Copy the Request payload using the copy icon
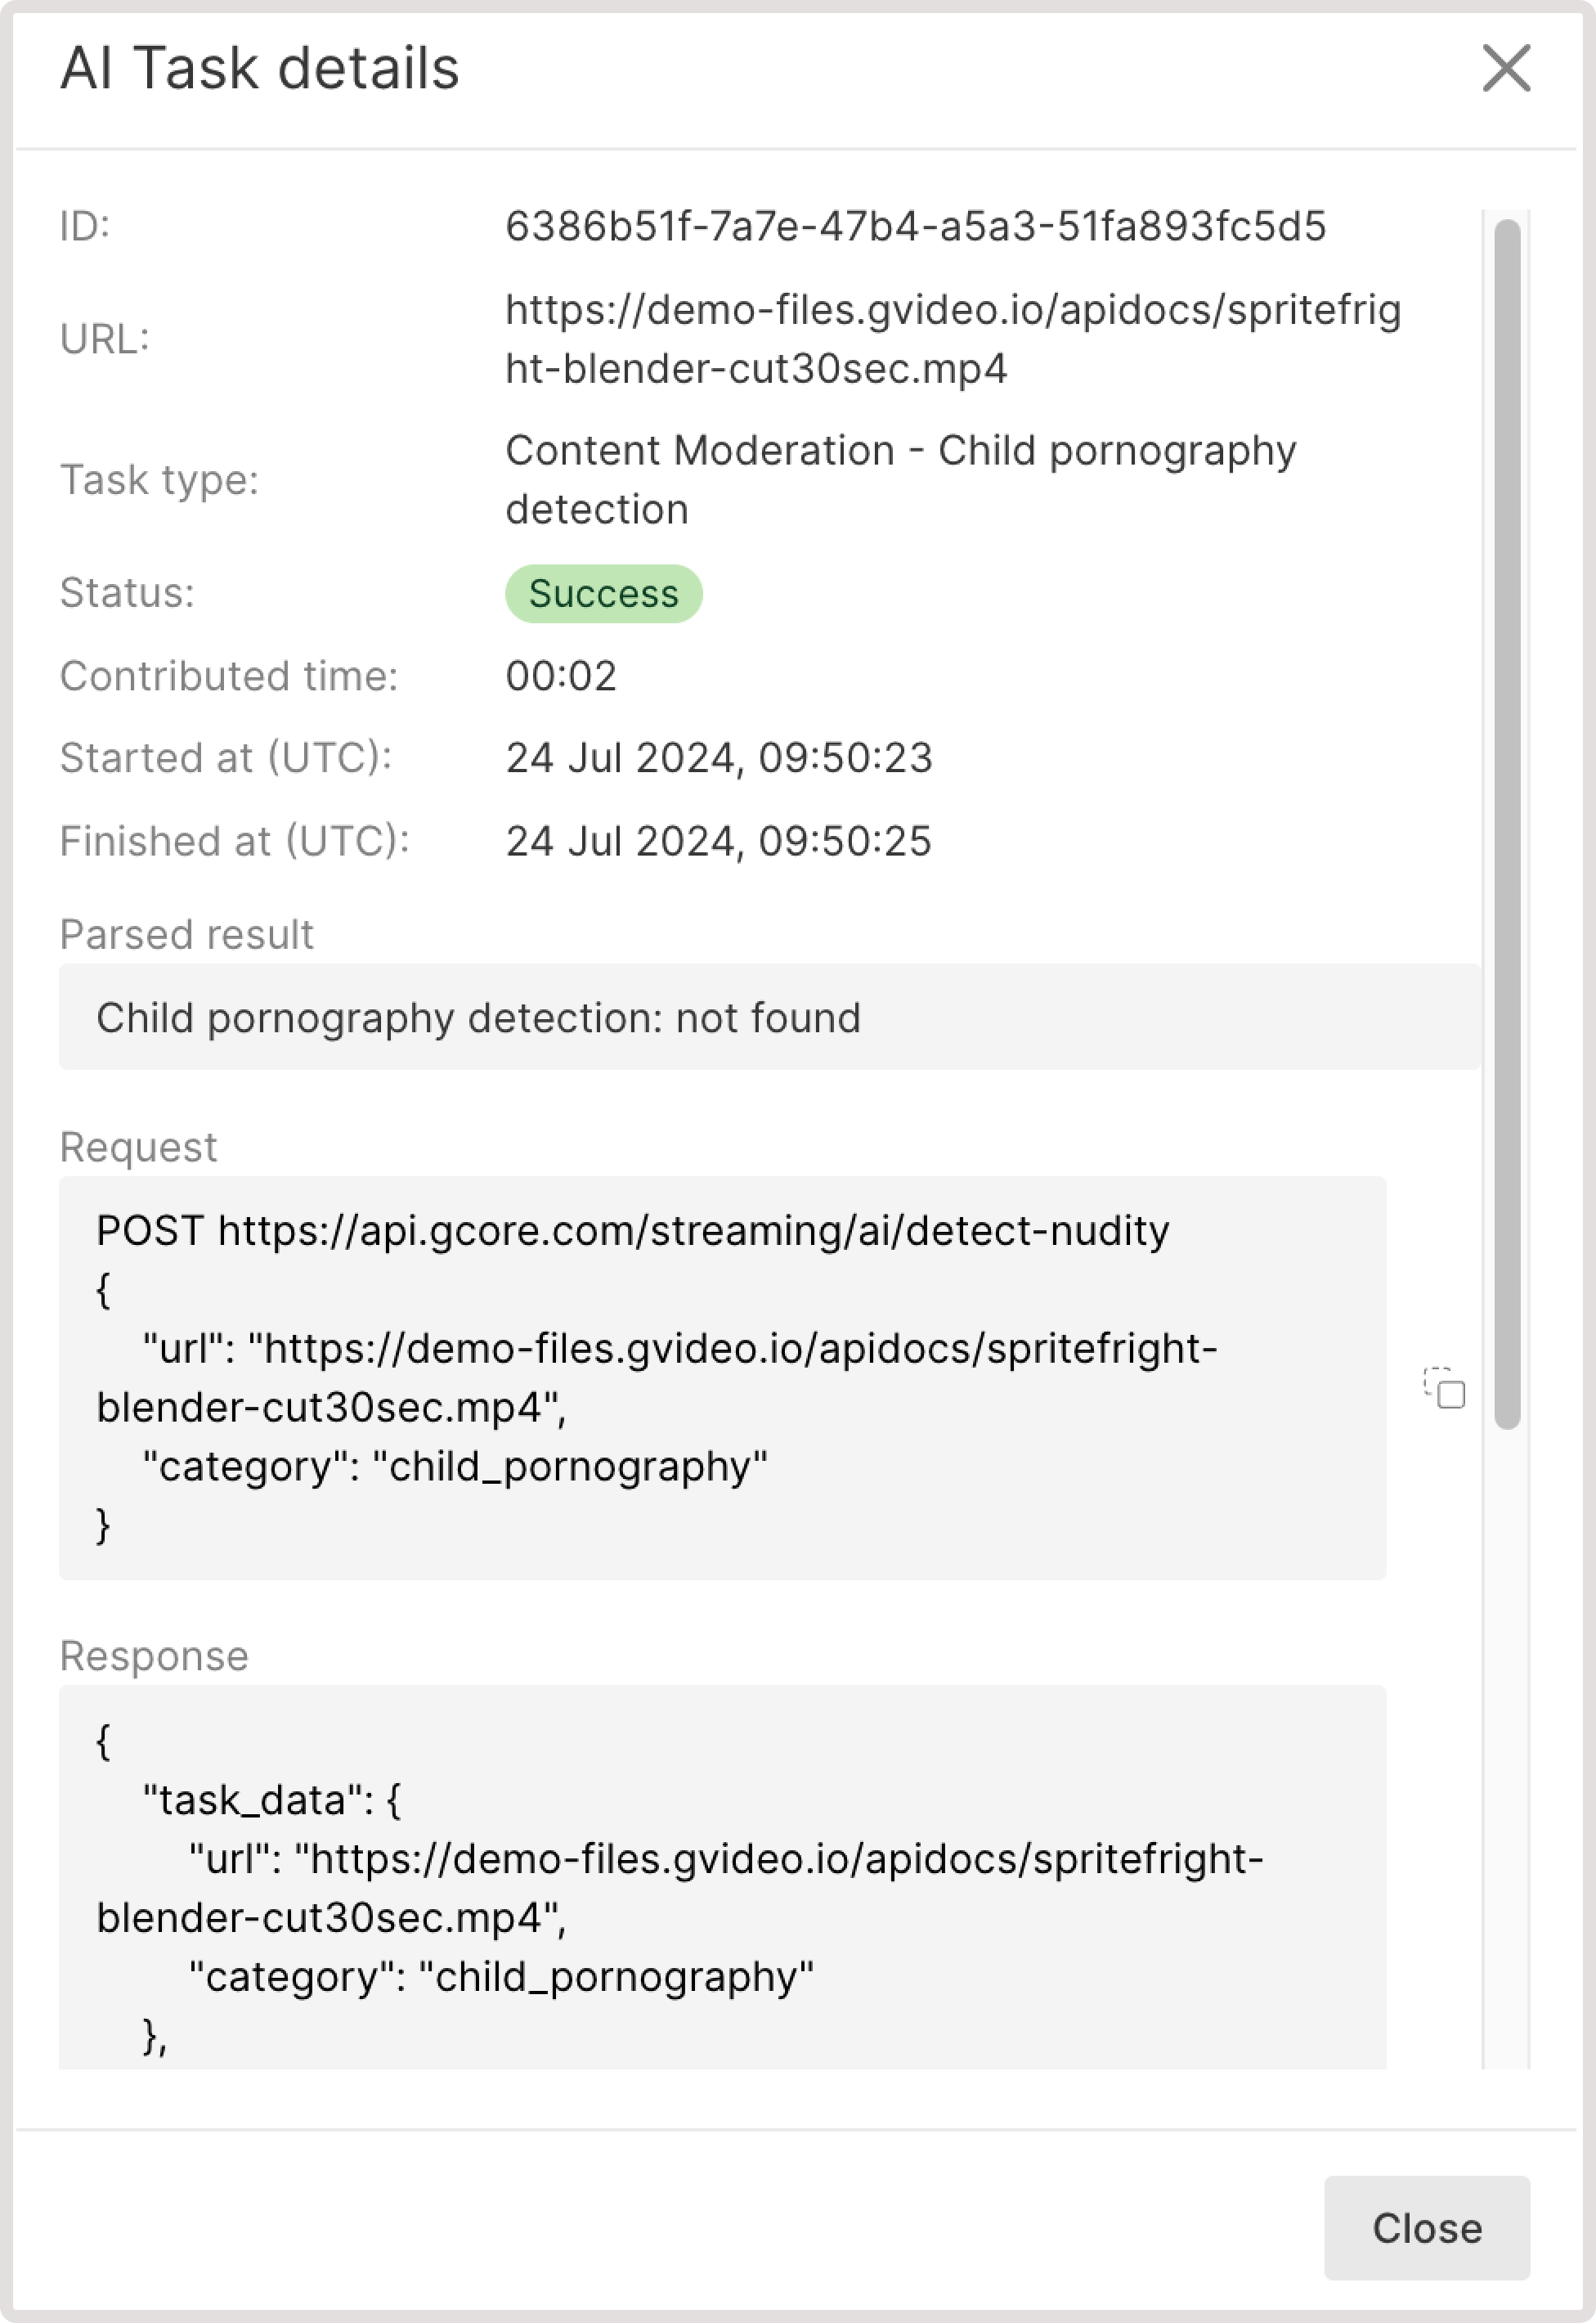1596x2323 pixels. tap(1445, 1391)
